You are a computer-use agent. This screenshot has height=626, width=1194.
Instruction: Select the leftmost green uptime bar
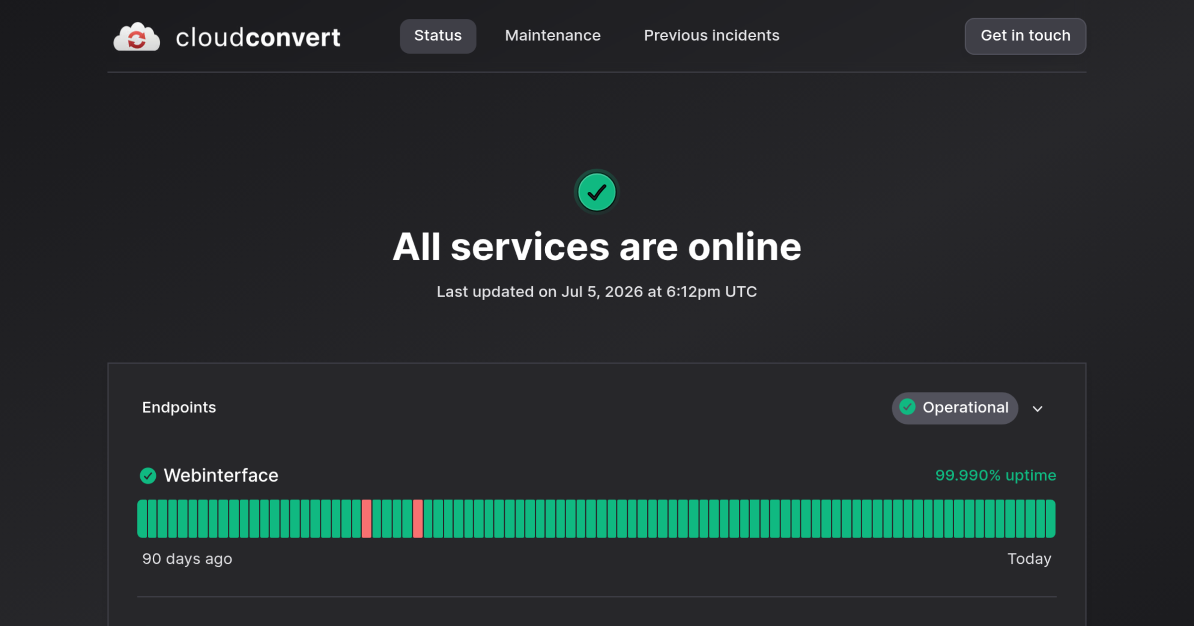coord(142,518)
